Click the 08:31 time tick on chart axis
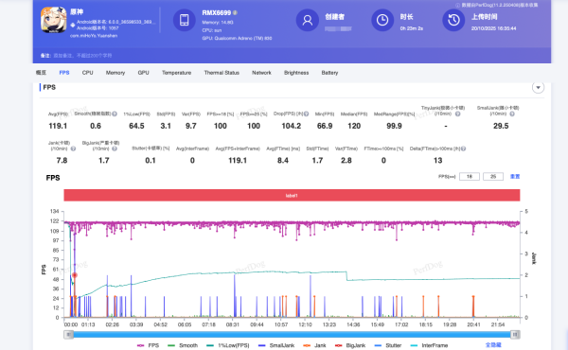The height and width of the screenshot is (350, 568). (233, 325)
